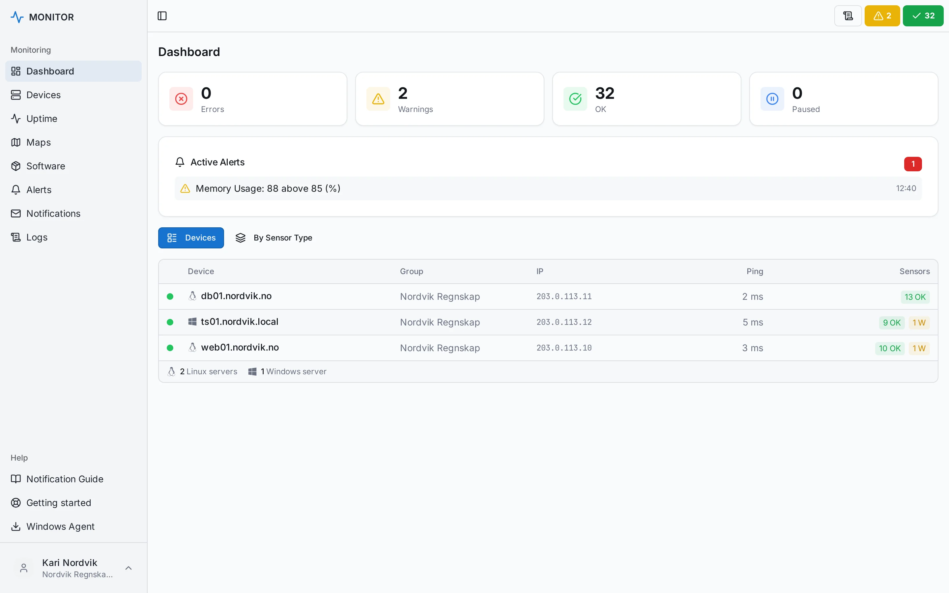Image resolution: width=949 pixels, height=593 pixels.
Task: Select the Maps icon in sidebar
Action: tap(16, 142)
